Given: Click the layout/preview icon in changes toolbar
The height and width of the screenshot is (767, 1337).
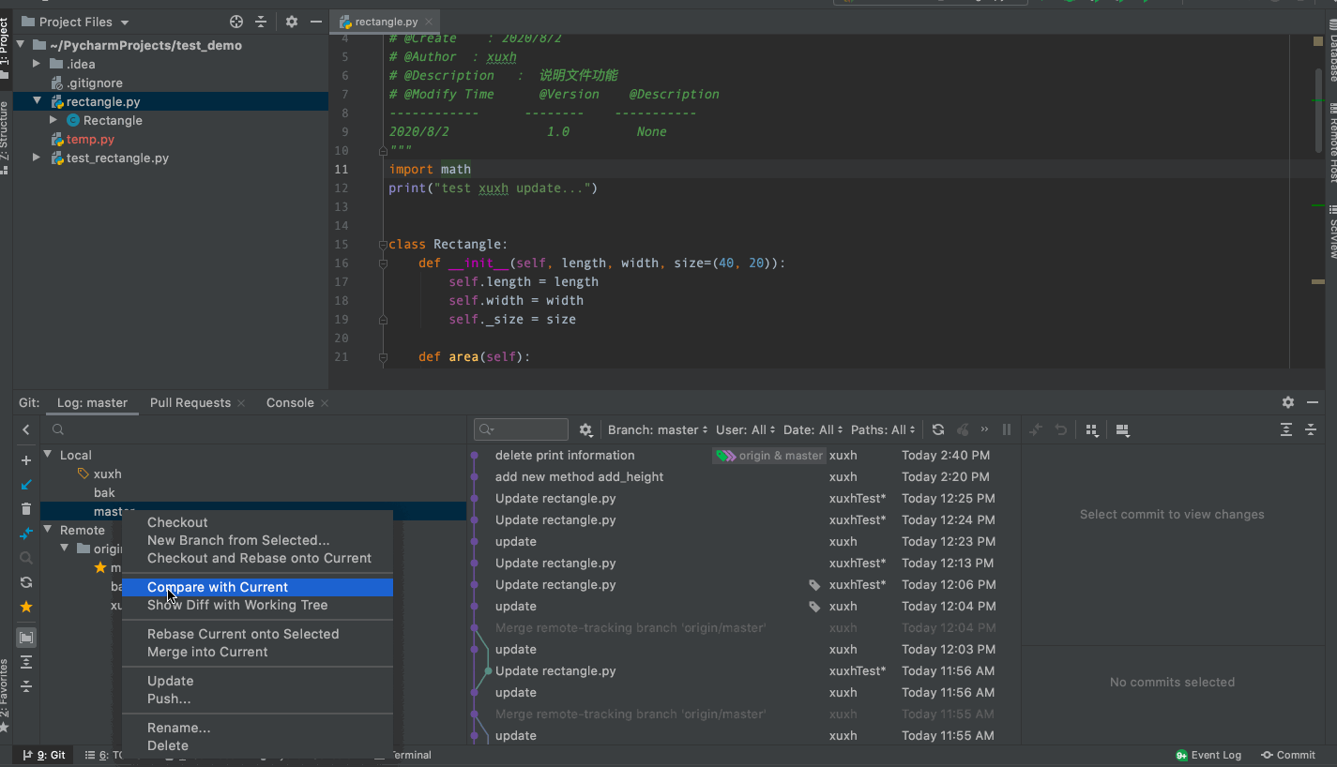Looking at the screenshot, I should (x=1122, y=429).
